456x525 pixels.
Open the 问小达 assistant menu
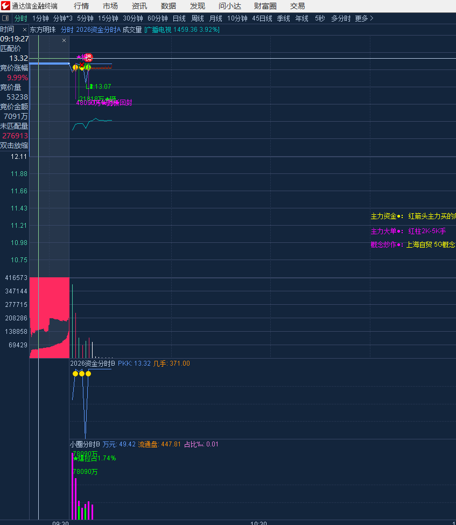coord(230,6)
